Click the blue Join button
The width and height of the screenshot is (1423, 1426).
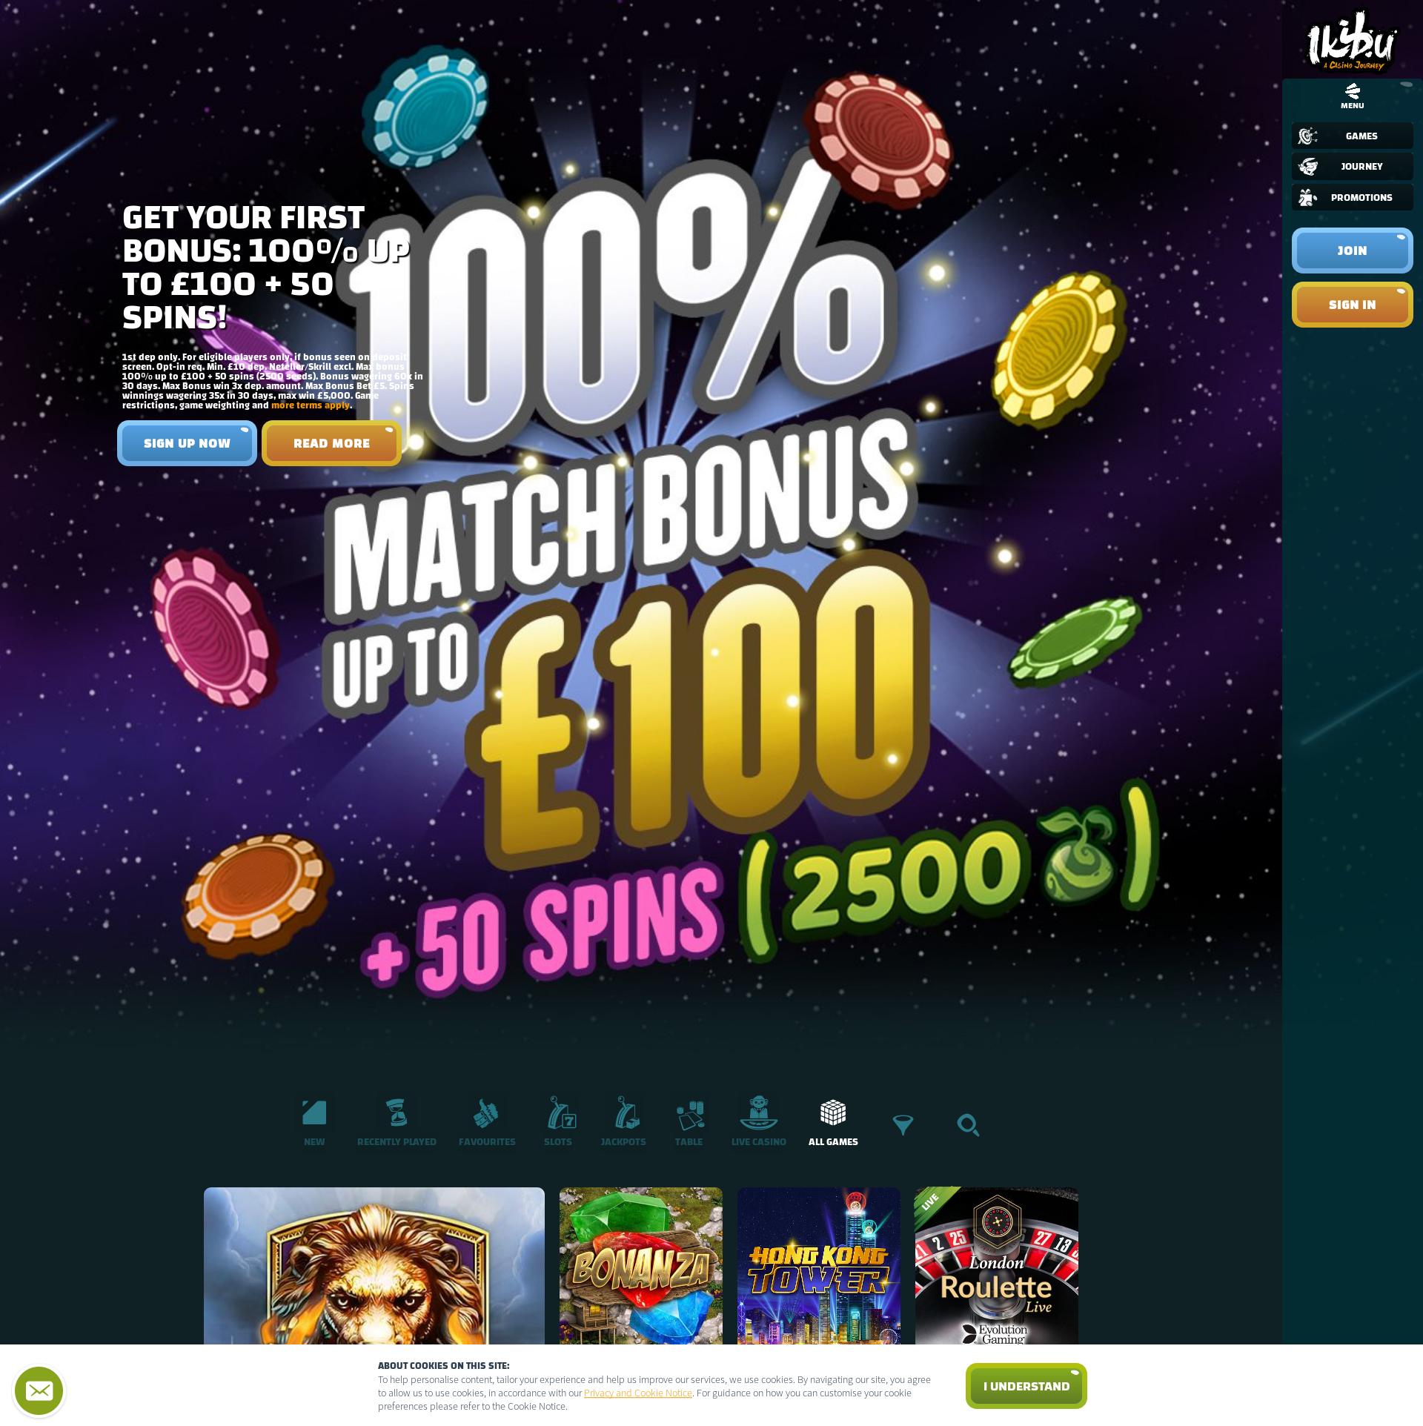point(1352,251)
